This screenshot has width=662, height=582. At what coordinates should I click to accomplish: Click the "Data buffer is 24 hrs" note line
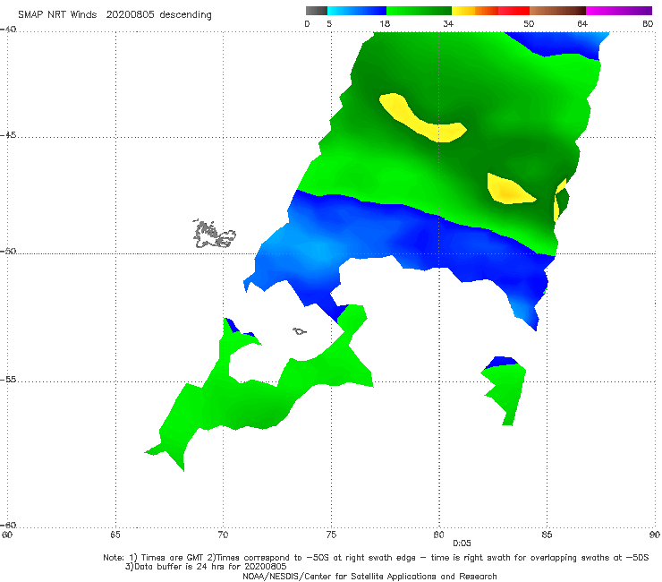[206, 567]
